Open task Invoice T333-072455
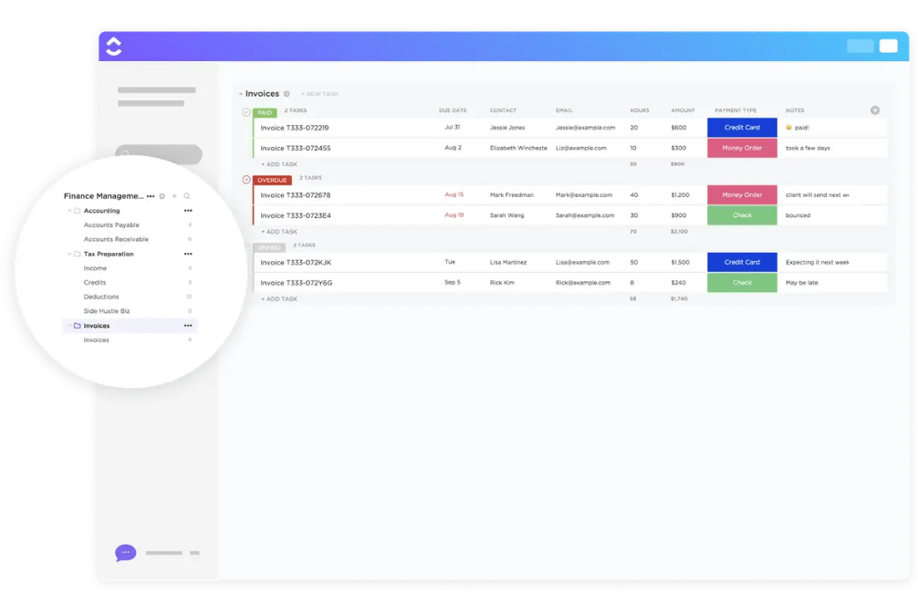The width and height of the screenshot is (918, 616). [296, 148]
